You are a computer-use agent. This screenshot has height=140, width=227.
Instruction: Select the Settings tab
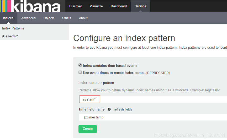point(140,6)
